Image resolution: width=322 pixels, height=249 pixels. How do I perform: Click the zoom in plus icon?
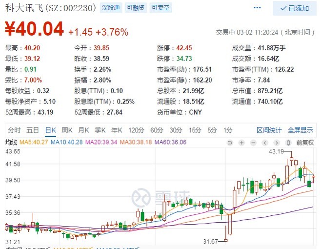(241, 143)
